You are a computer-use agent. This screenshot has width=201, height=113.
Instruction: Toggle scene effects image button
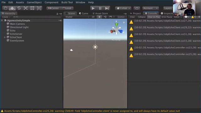[110, 17]
